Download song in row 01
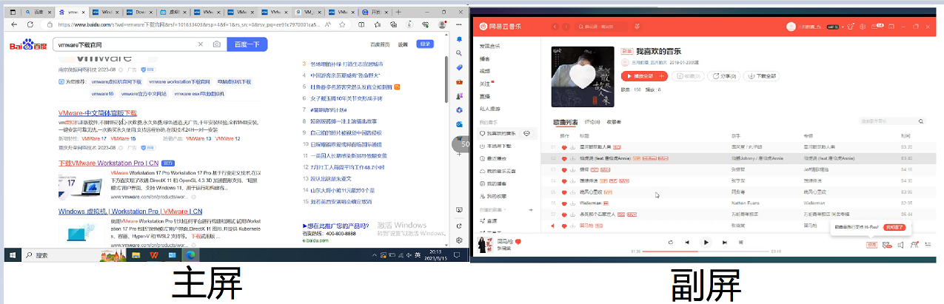The height and width of the screenshot is (304, 944). pyautogui.click(x=572, y=148)
